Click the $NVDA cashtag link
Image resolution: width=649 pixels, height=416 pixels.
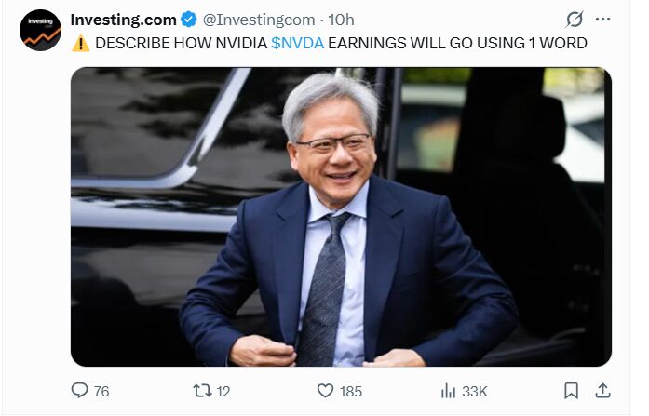(298, 43)
